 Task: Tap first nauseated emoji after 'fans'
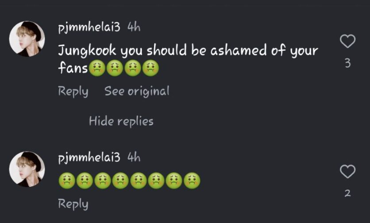[x=97, y=68]
